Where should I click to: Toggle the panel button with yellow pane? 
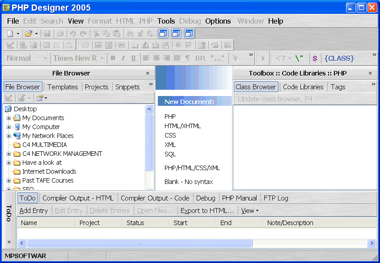click(x=163, y=33)
